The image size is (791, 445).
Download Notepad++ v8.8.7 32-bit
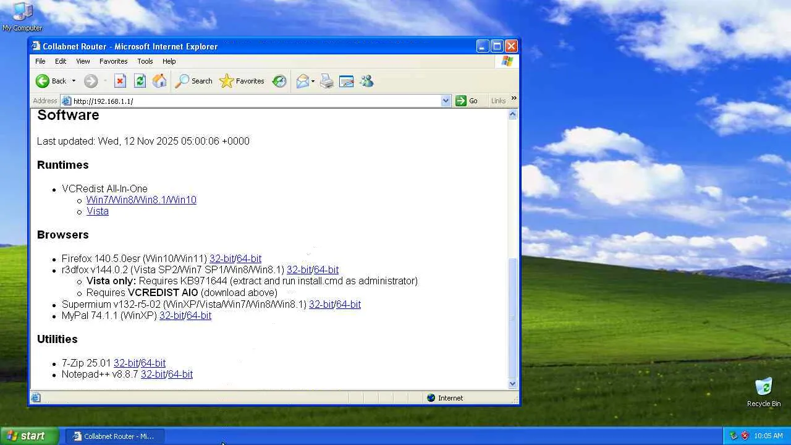[153, 375]
